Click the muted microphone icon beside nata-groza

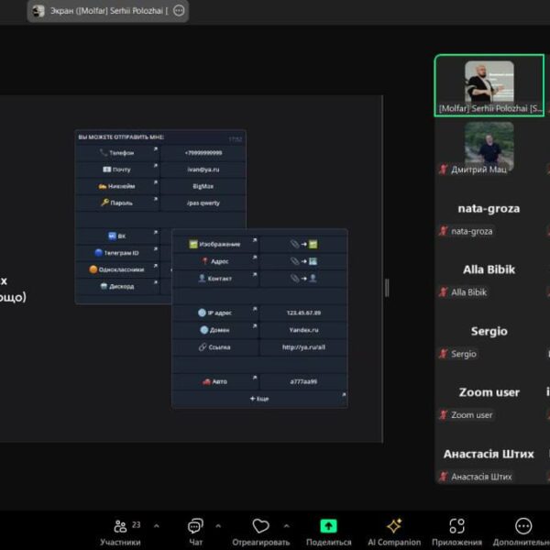click(x=444, y=231)
